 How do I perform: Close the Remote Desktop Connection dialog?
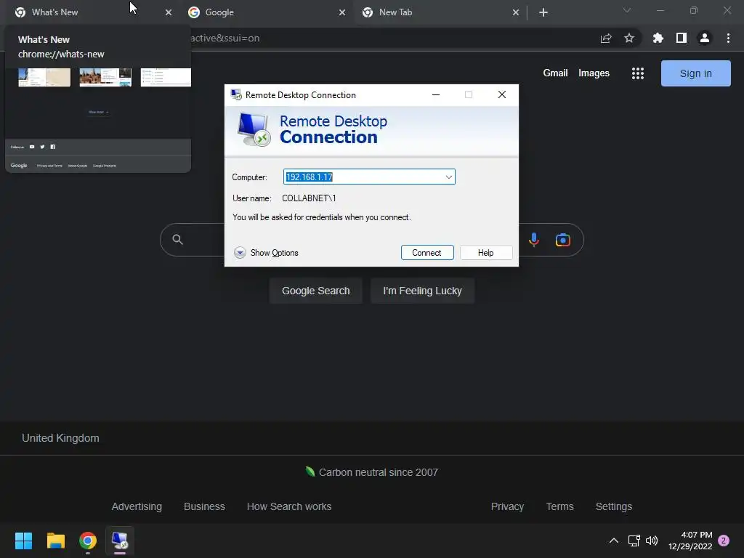tap(502, 95)
